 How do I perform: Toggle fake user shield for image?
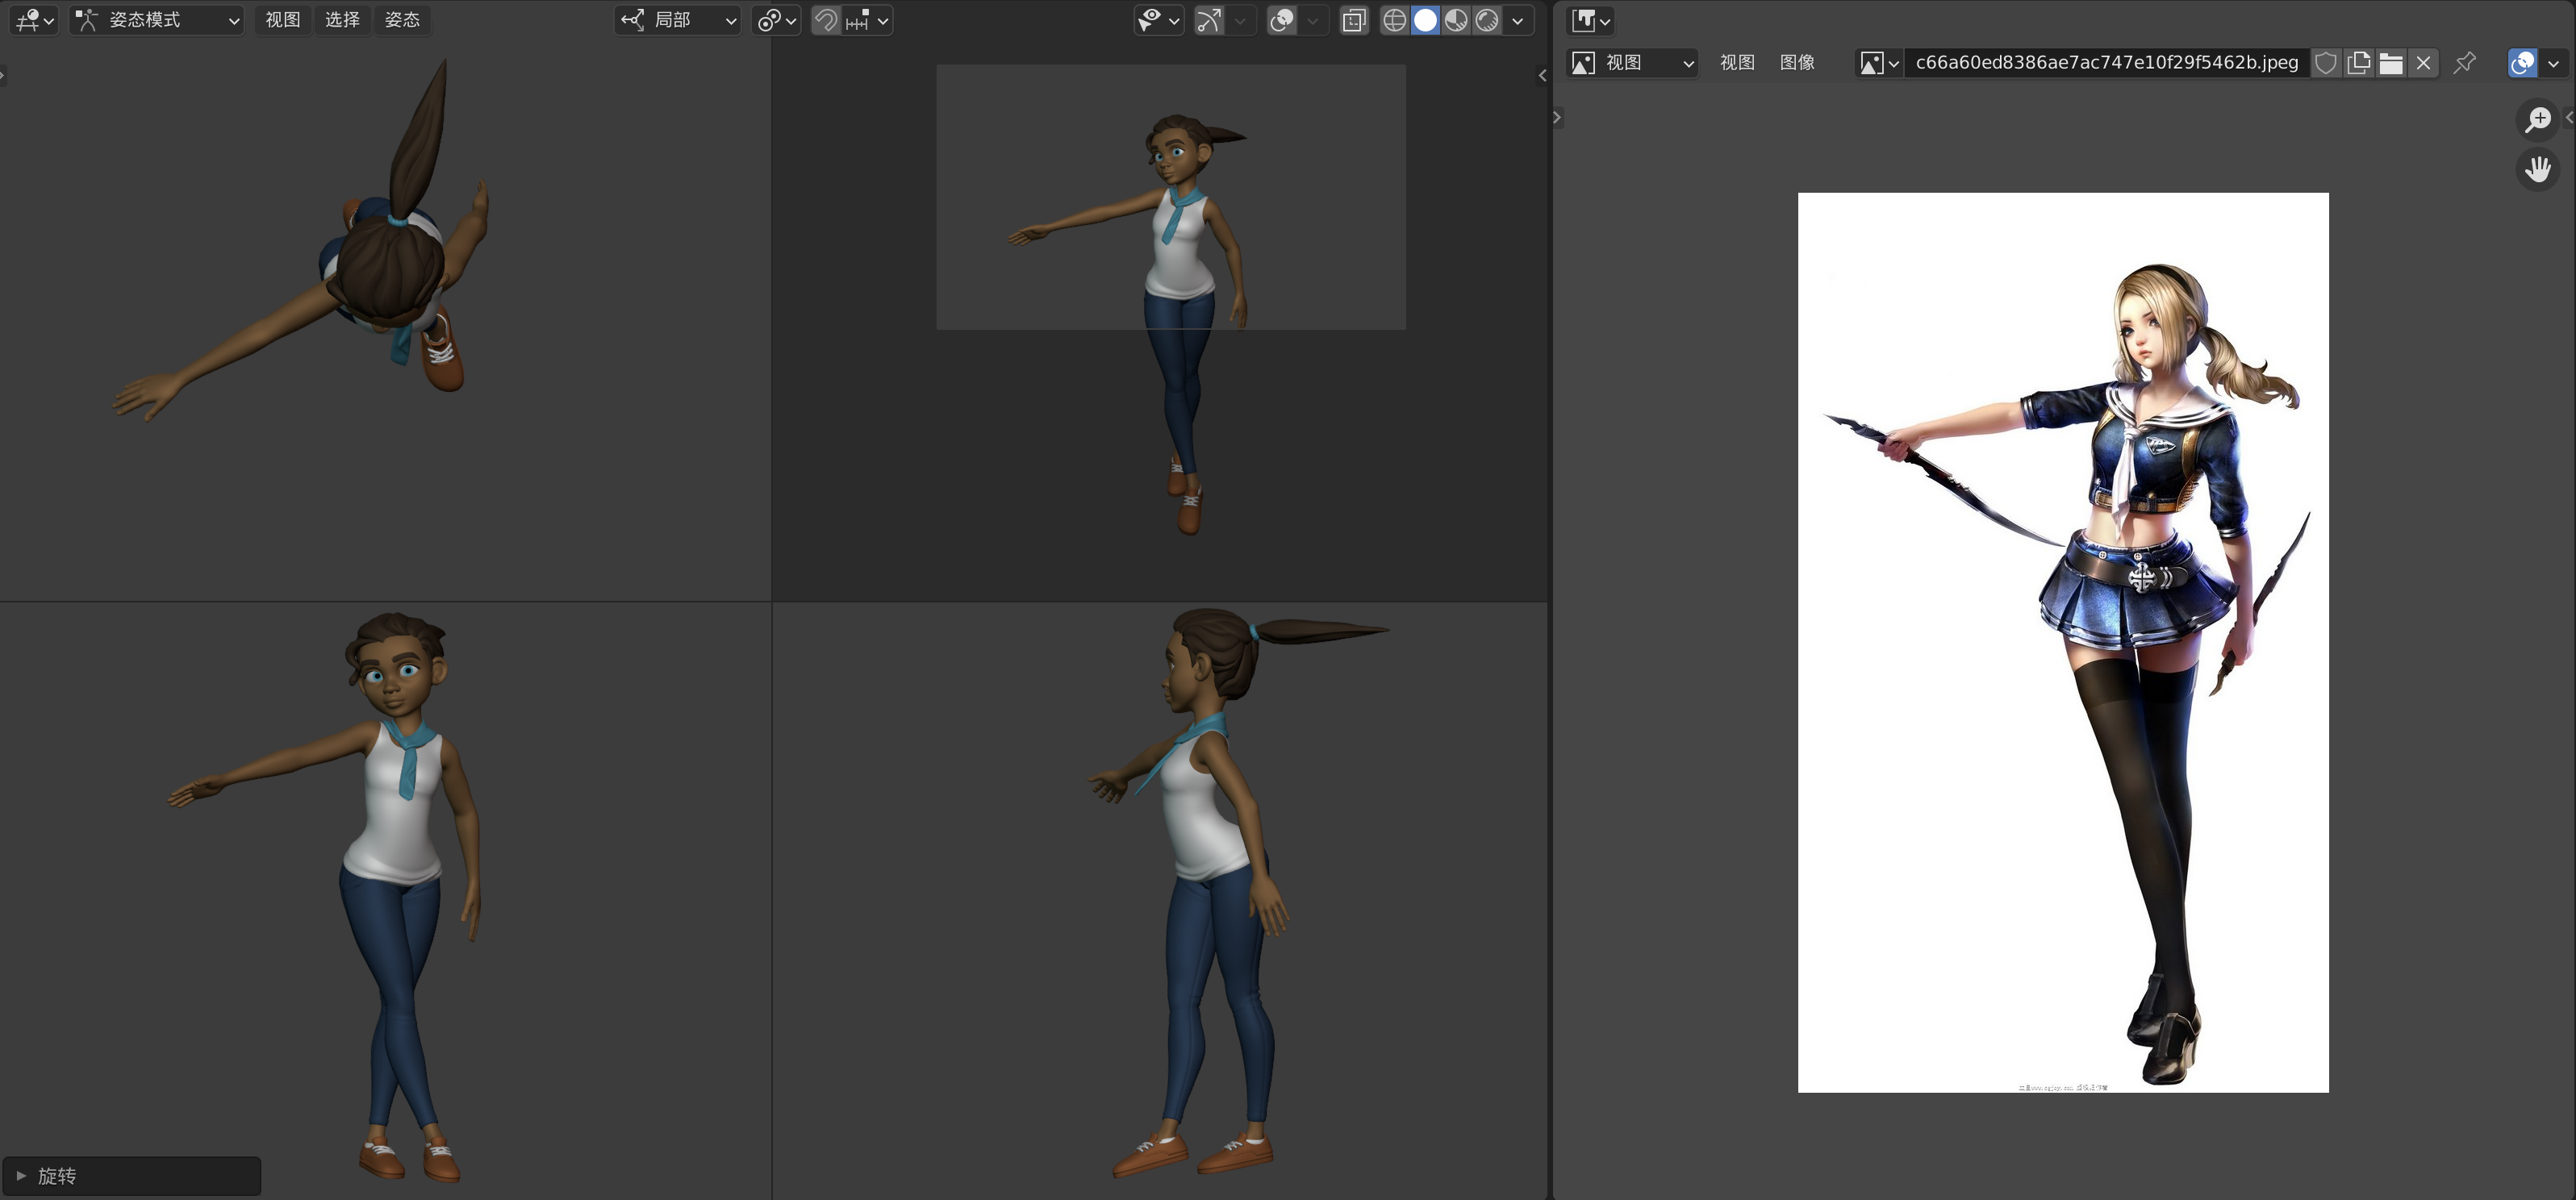tap(2326, 63)
